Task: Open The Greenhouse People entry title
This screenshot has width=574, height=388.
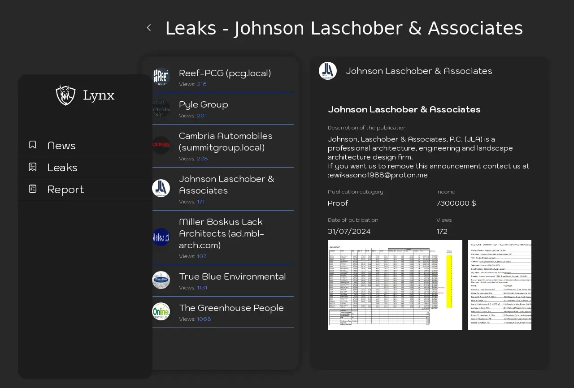Action: 231,308
